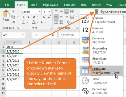This screenshot has height=97, width=126.
Task: Open Font settings dialog launcher
Action: pyautogui.click(x=51, y=28)
